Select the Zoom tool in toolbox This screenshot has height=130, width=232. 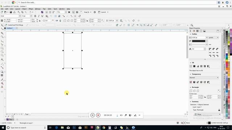coord(2,37)
